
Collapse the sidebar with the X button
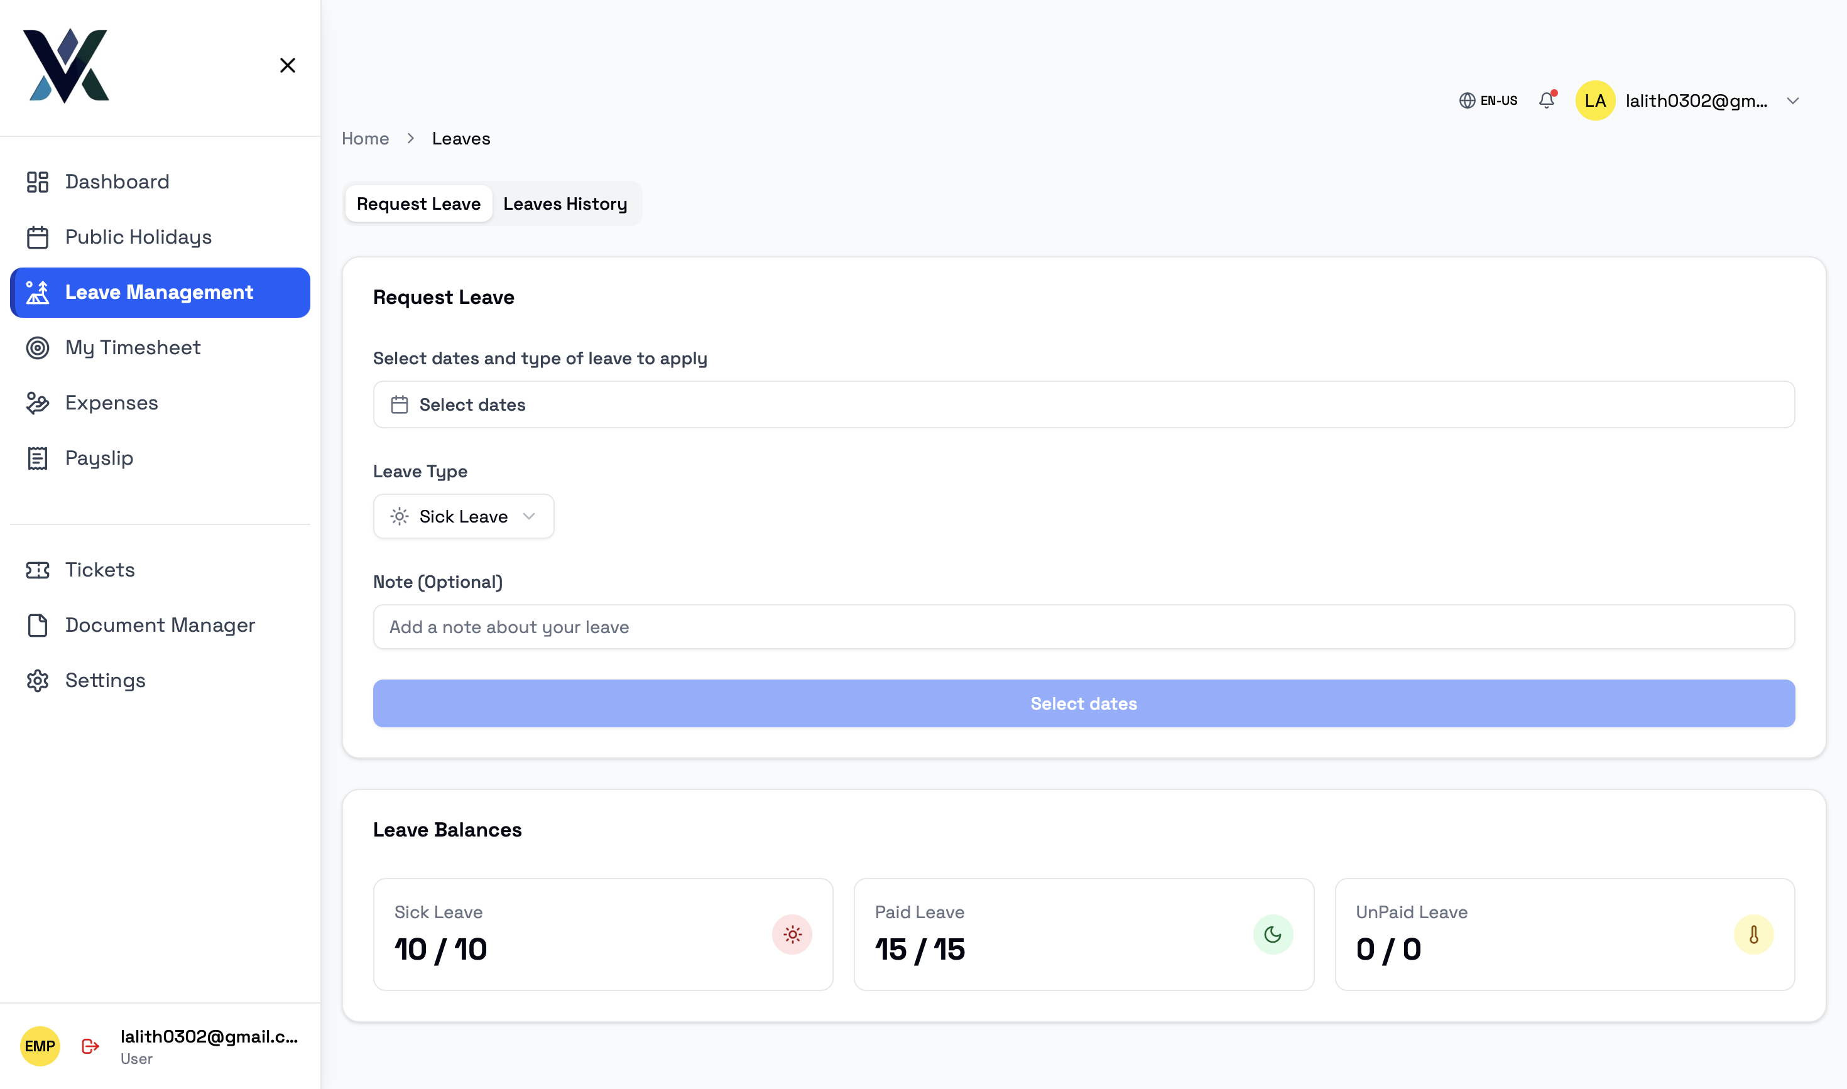click(287, 65)
